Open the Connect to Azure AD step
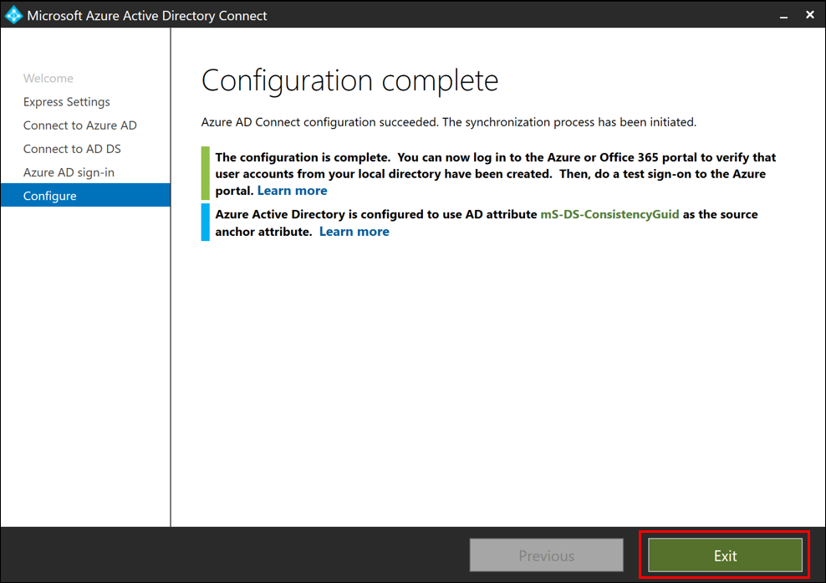 (80, 125)
